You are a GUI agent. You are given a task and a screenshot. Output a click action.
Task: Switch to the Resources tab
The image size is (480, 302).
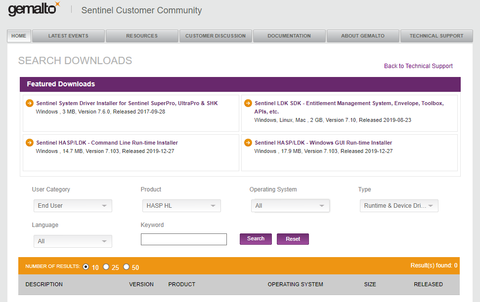click(x=142, y=36)
